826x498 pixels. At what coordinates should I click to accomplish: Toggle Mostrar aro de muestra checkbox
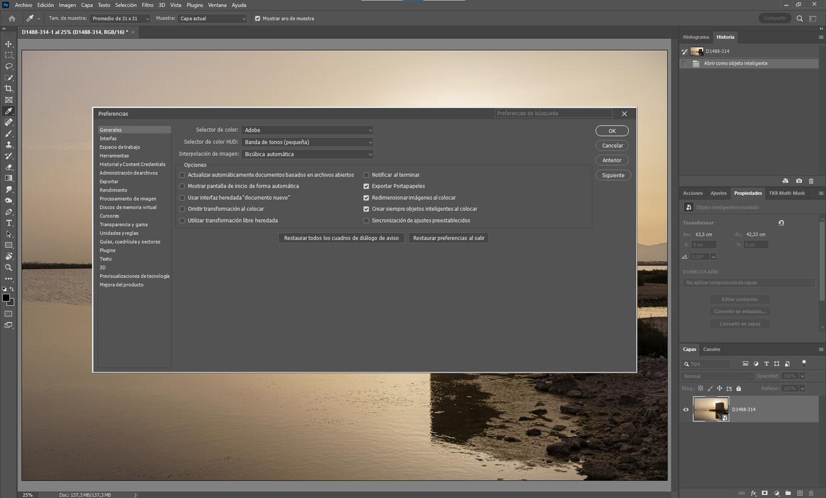click(x=258, y=19)
